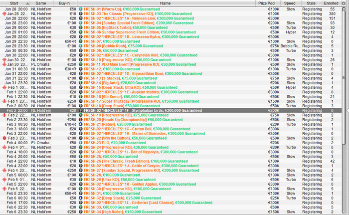Click the seat icon beside FRESH-23 PLO
The height and width of the screenshot is (215, 349).
[81, 143]
